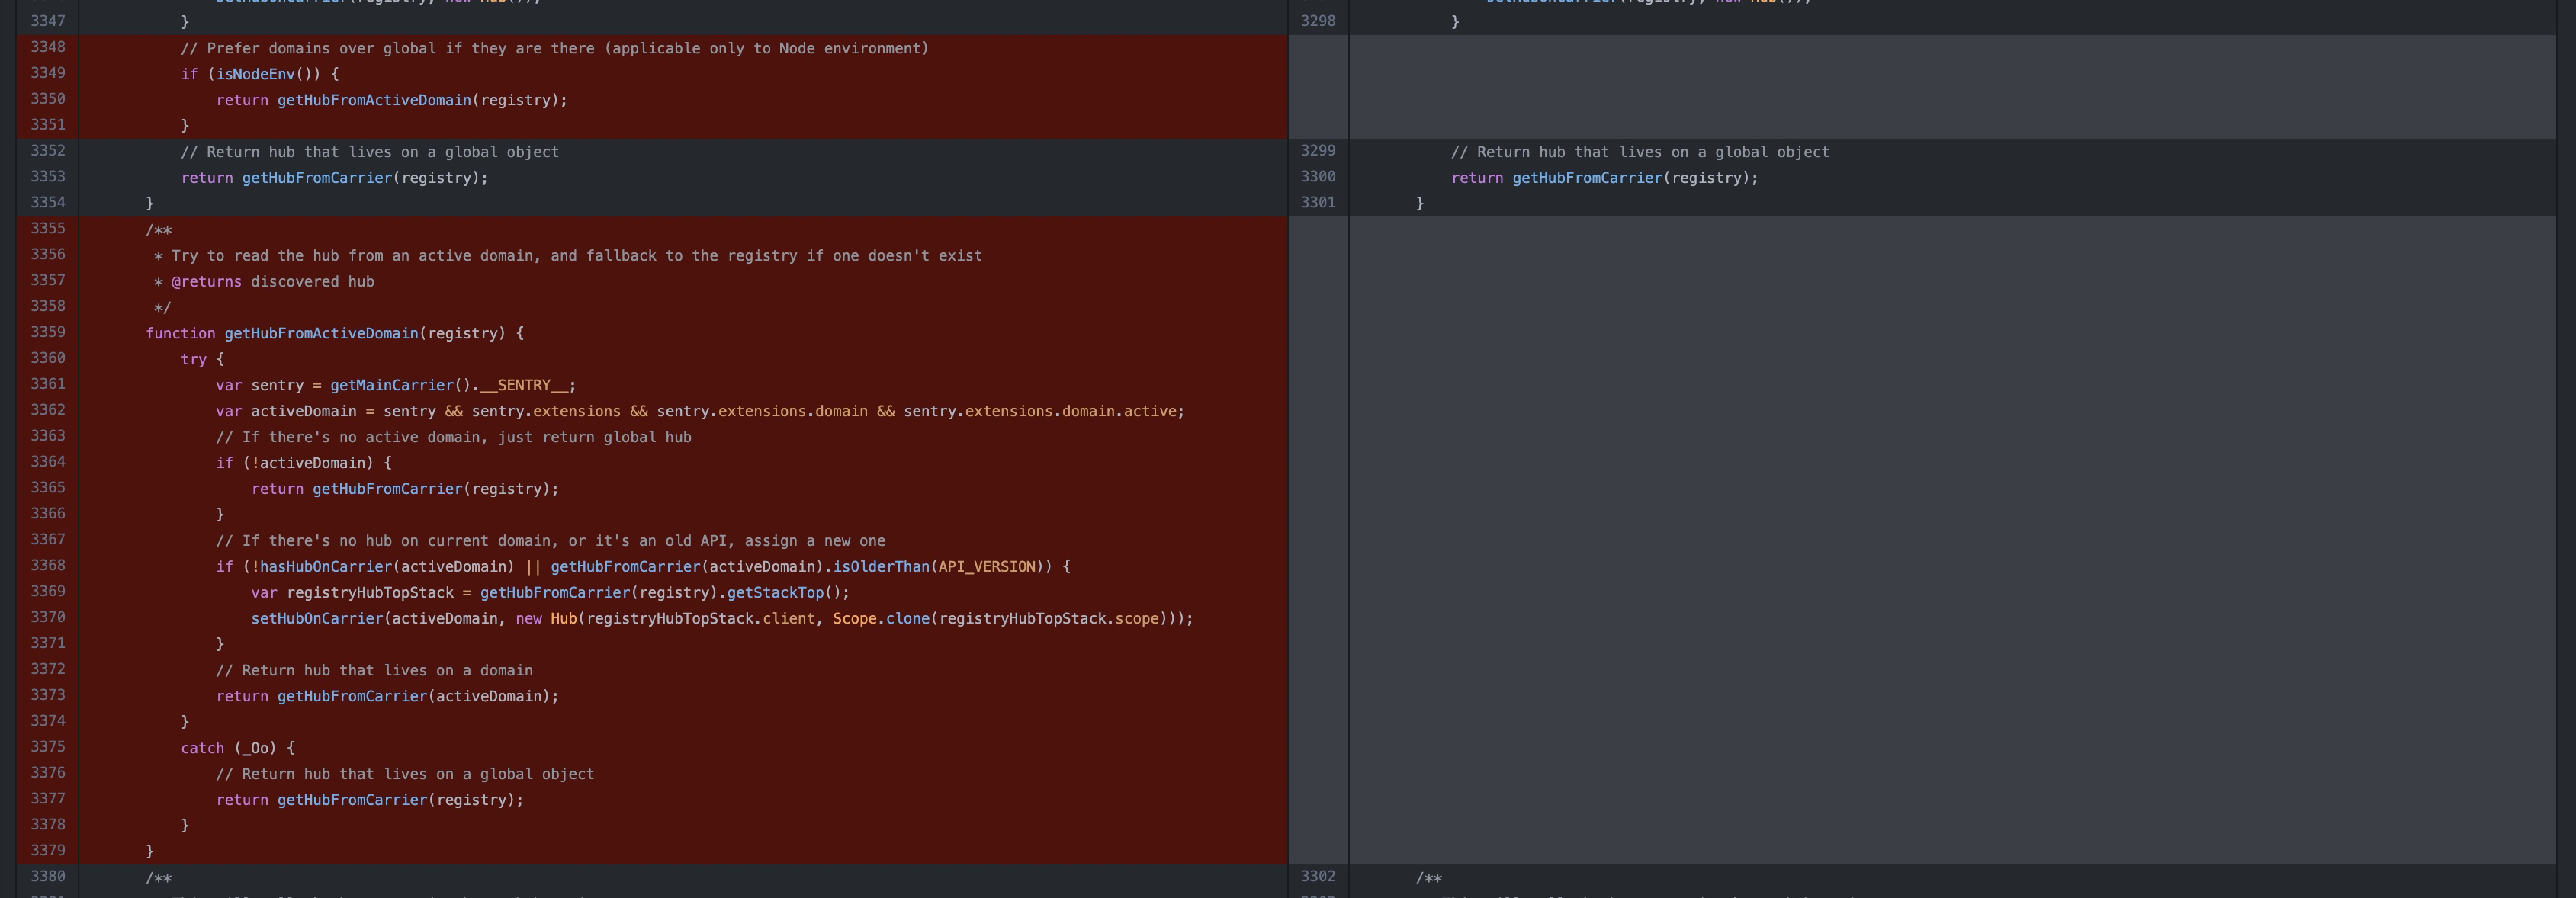
Task: Click line number 3359 in the gutter
Action: point(48,332)
